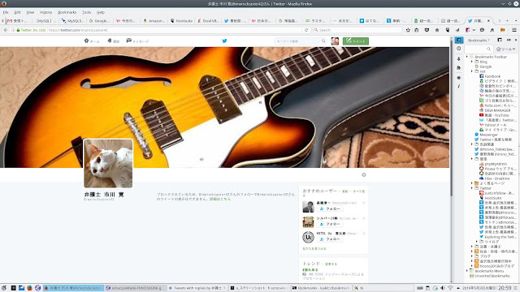The image size is (520, 292).
Task: Open the Firefox hamburger menu
Action: coord(514,30)
